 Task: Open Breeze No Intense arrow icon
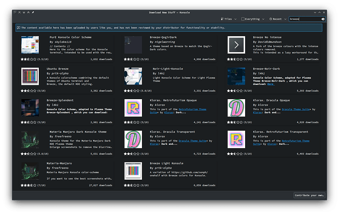pyautogui.click(x=236, y=45)
